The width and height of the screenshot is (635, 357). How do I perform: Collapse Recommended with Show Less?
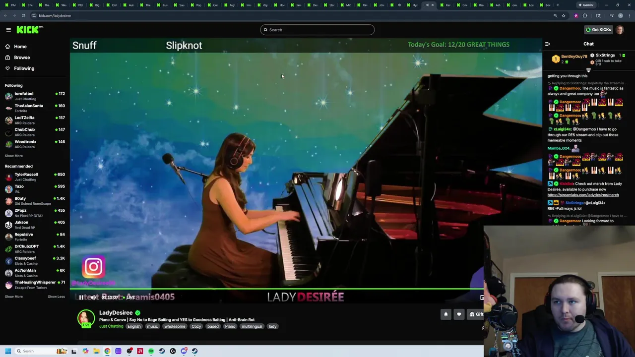pyautogui.click(x=56, y=297)
